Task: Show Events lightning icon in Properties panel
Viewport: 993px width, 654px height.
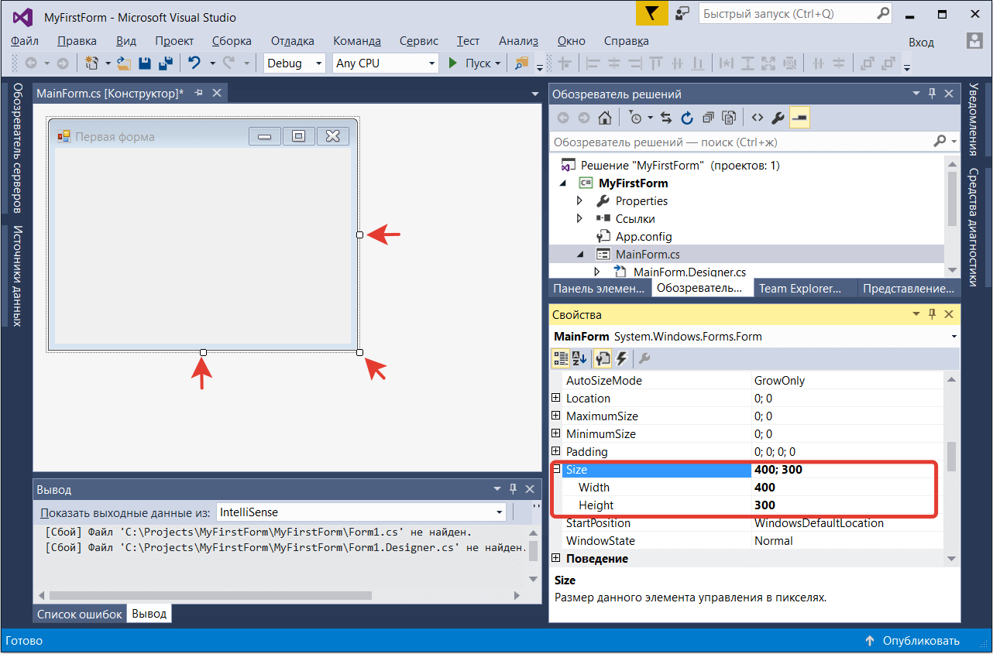Action: (x=620, y=358)
